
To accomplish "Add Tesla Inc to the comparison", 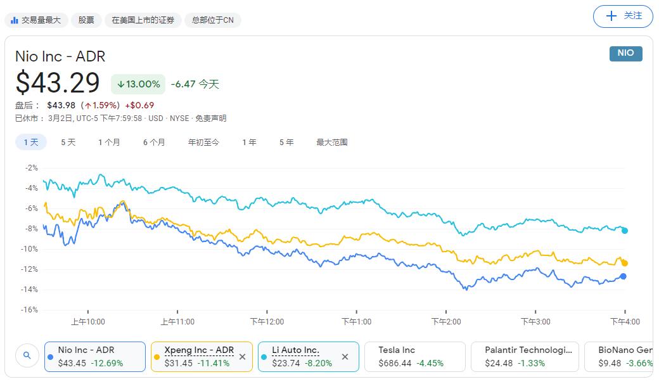I will pos(415,357).
